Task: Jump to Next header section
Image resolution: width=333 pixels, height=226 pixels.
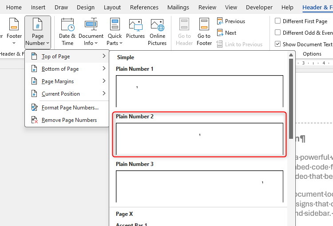Action: pos(226,33)
